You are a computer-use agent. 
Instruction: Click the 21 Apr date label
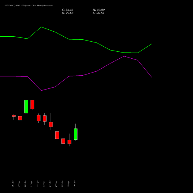click(x=31, y=184)
